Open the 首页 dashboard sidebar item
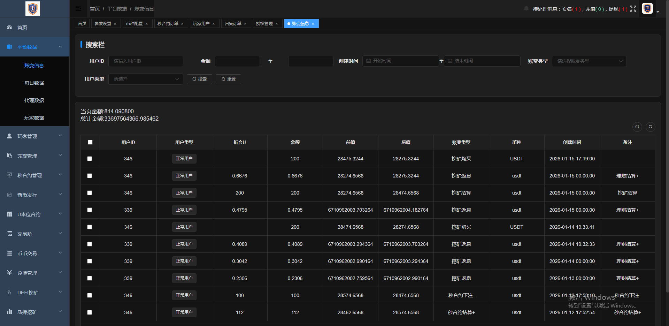 [x=22, y=28]
